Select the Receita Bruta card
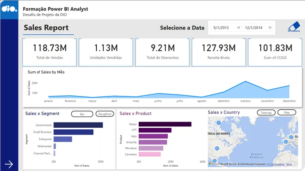This screenshot has height=171, width=305. (x=219, y=52)
